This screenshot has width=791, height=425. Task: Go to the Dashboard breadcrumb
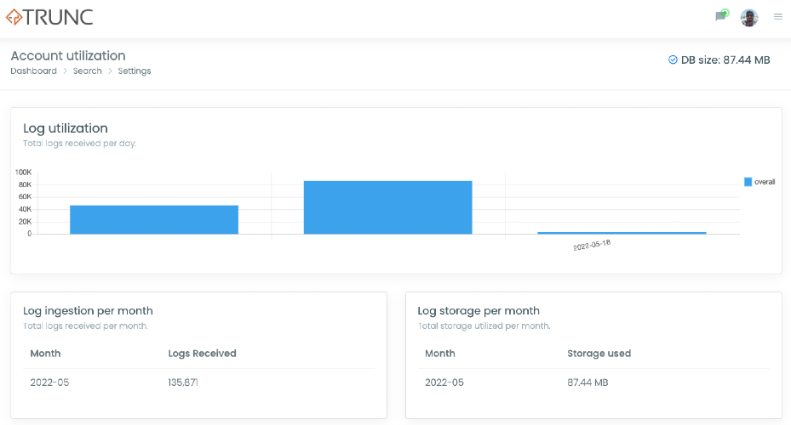(x=34, y=71)
